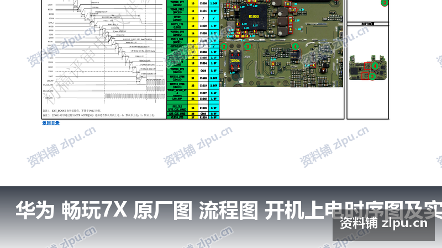Screen dimensions: 442x248
Task: Click the VDD08_PERI signal name cell
Action: pyautogui.click(x=177, y=11)
